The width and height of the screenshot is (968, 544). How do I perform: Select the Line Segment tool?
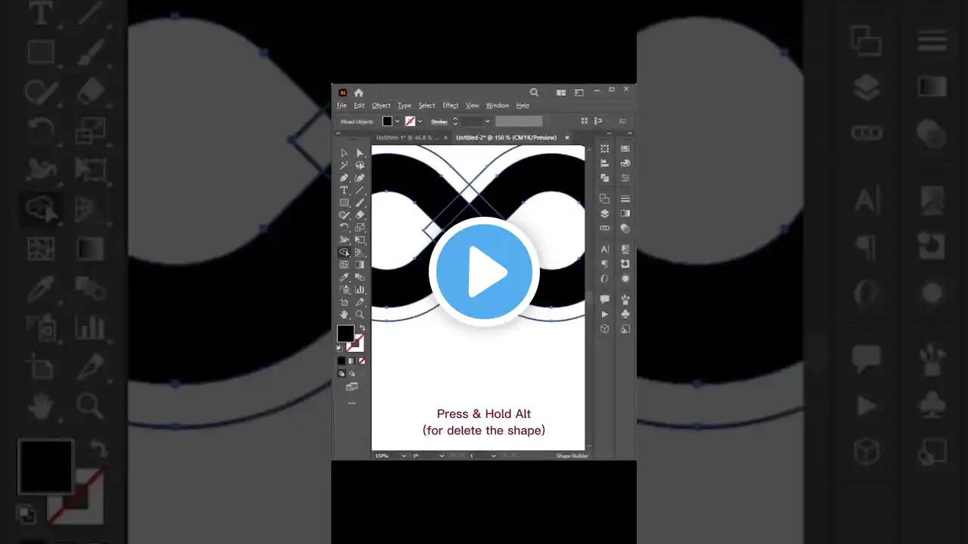pyautogui.click(x=360, y=190)
